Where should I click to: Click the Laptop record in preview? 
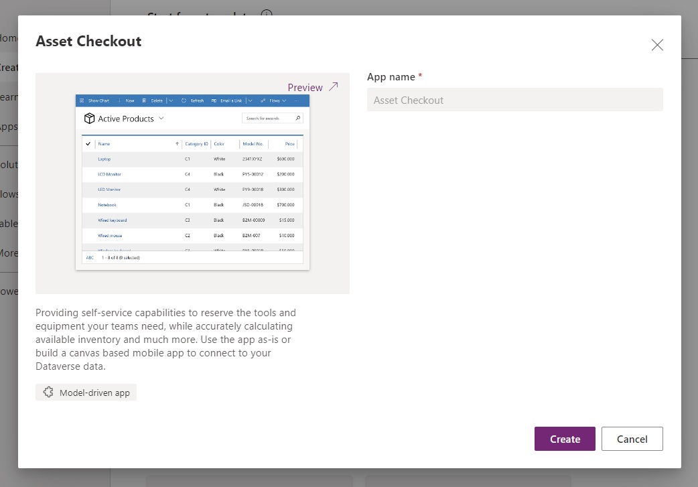click(x=104, y=159)
